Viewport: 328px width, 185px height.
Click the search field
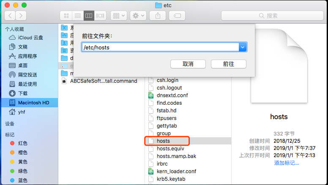coord(272,16)
